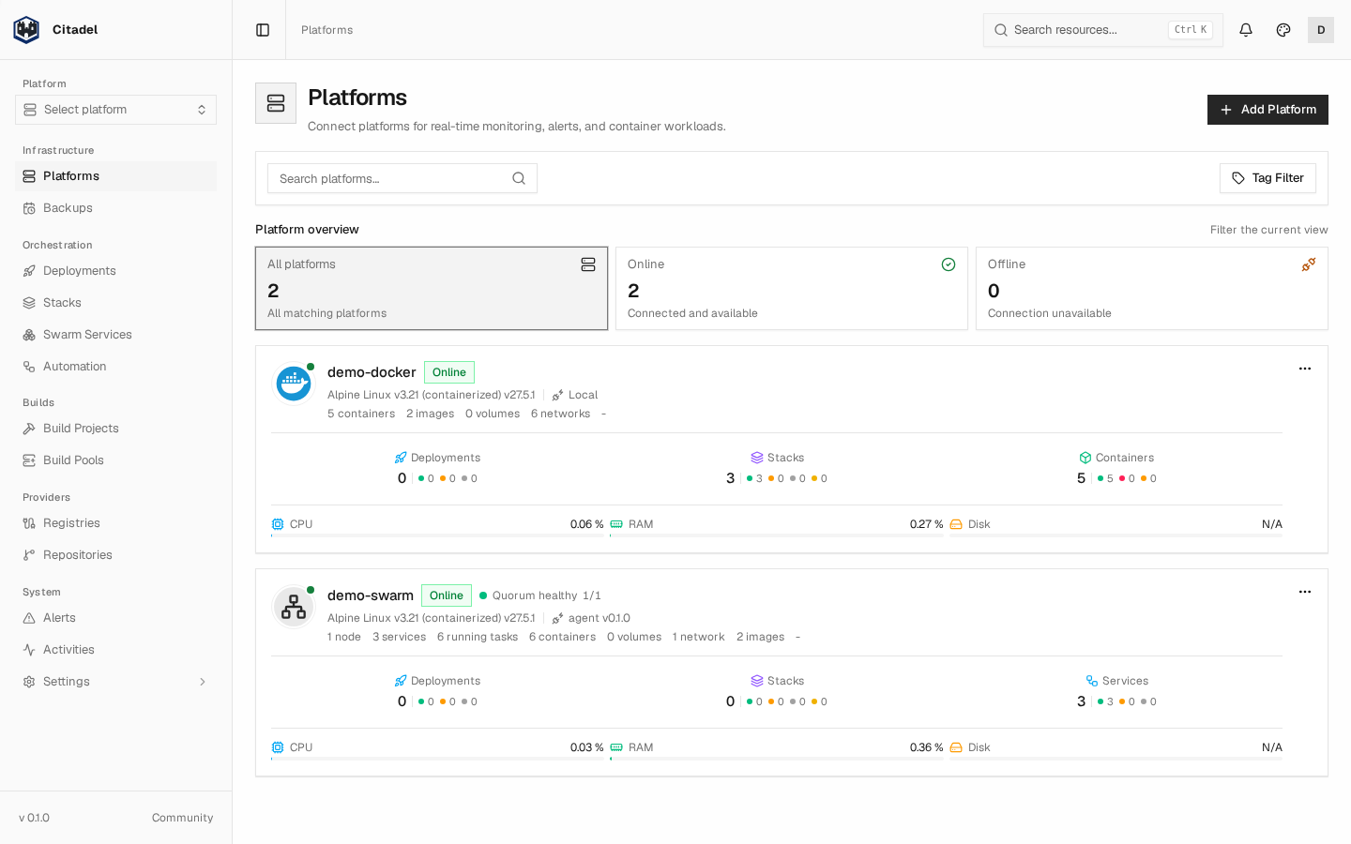Open user avatar D menu

click(1321, 30)
